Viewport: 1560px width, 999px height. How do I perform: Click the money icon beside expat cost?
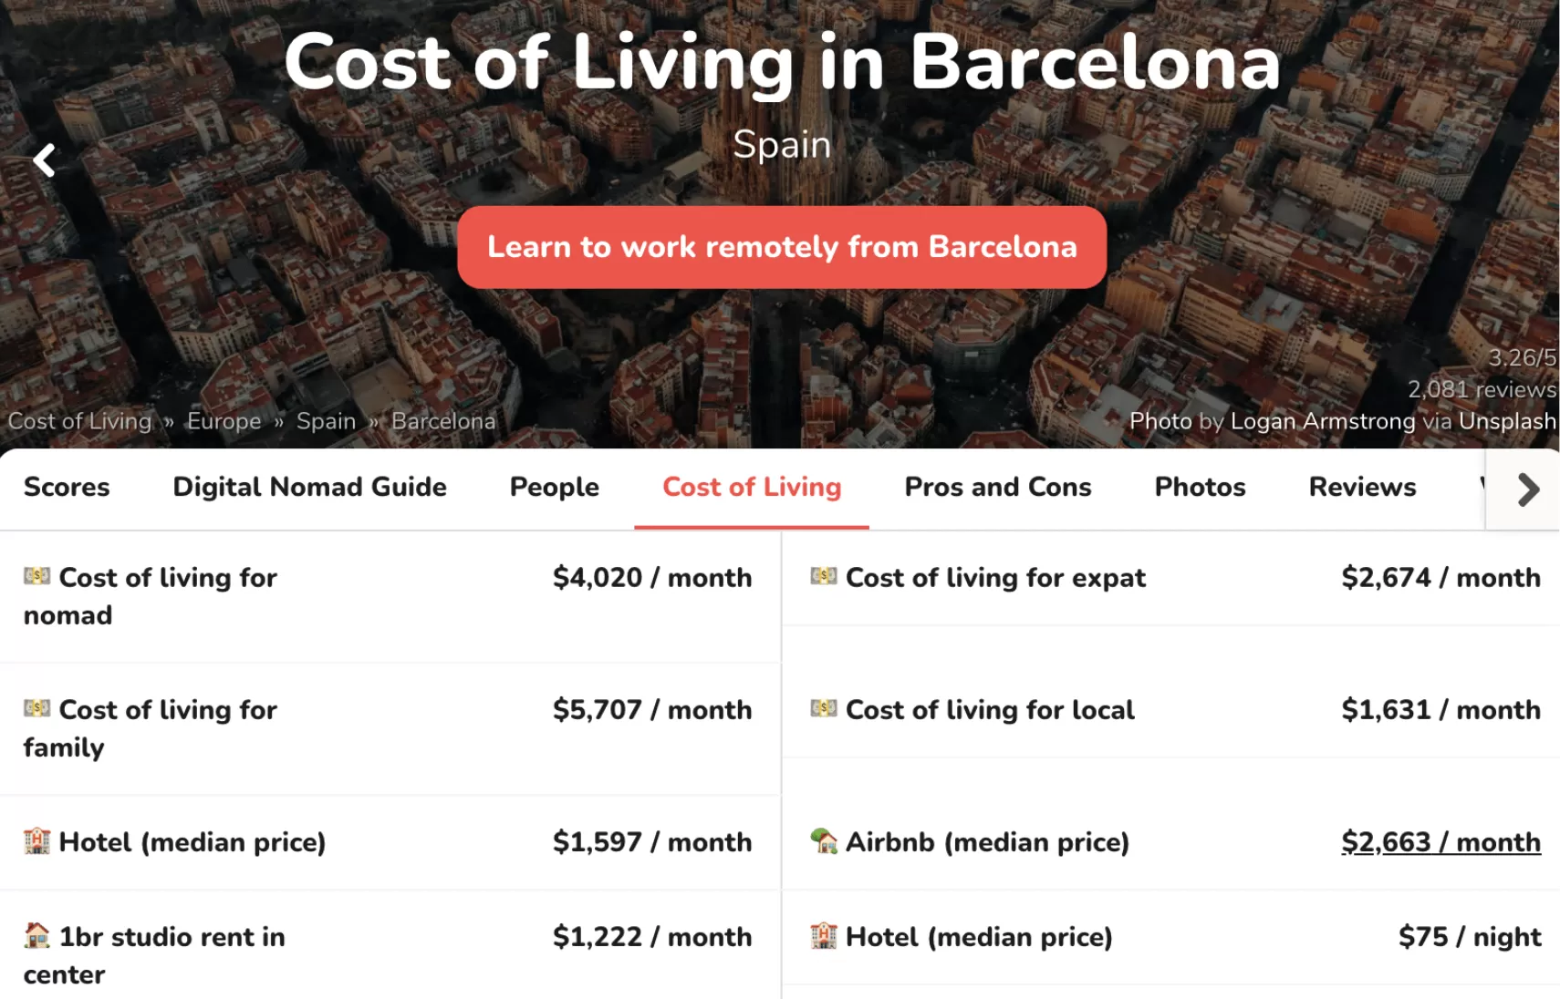823,576
